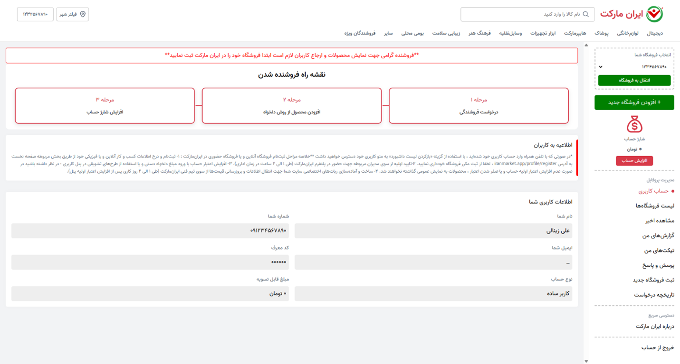Click the scroll up arrow of sidebar scrollbar
Image resolution: width=680 pixels, height=364 pixels.
pos(586,45)
